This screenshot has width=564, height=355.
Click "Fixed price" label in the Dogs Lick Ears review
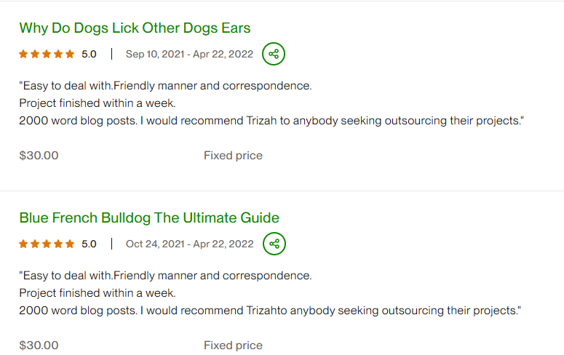233,155
